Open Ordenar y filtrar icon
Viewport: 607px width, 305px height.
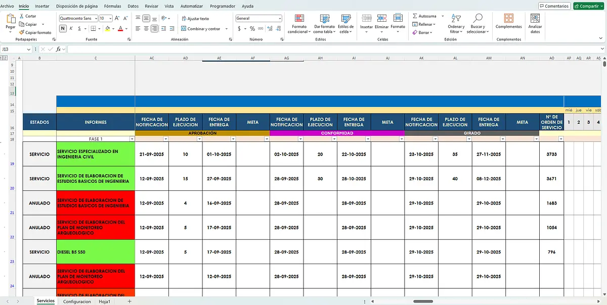[456, 19]
